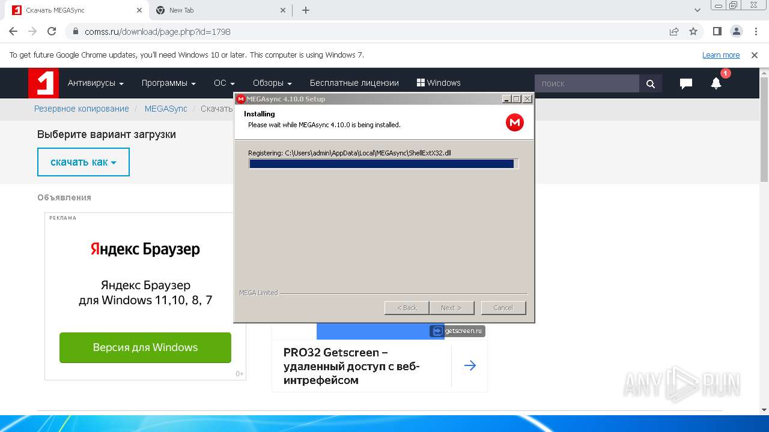The image size is (769, 432).
Task: Click the comss.ru red logo
Action: 43,83
